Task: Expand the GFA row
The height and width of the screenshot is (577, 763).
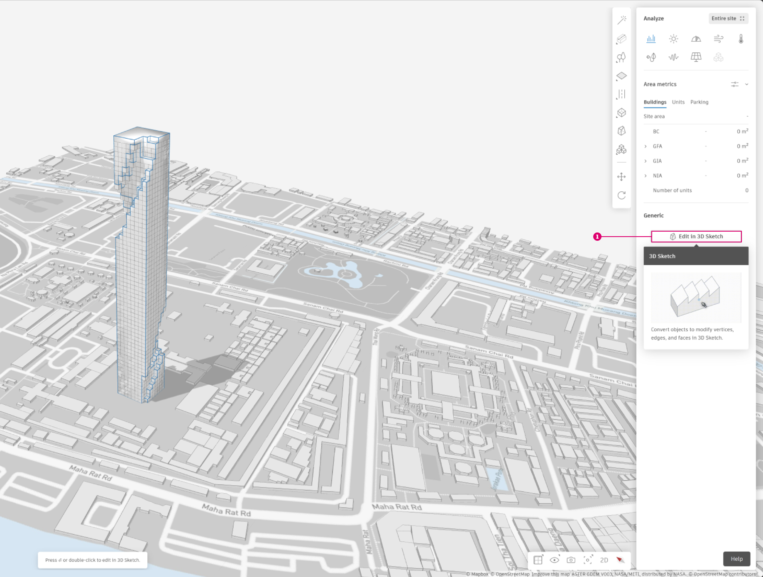Action: [646, 146]
